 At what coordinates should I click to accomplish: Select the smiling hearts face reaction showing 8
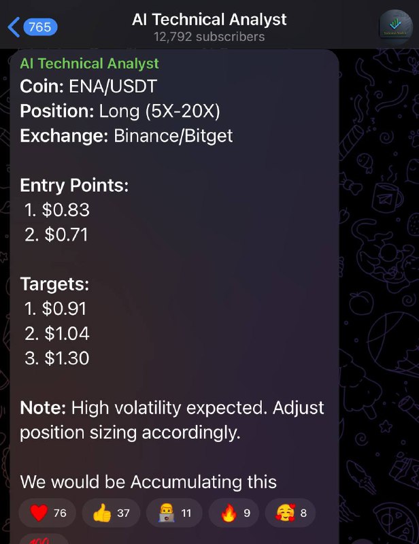point(290,513)
